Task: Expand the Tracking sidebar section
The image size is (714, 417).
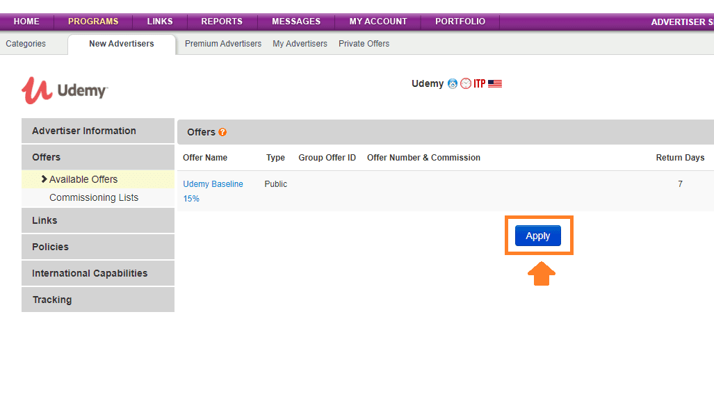Action: pyautogui.click(x=98, y=300)
